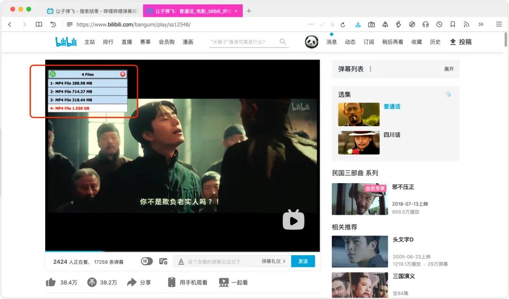
Task: Open the 会员购 menu item
Action: click(x=166, y=42)
